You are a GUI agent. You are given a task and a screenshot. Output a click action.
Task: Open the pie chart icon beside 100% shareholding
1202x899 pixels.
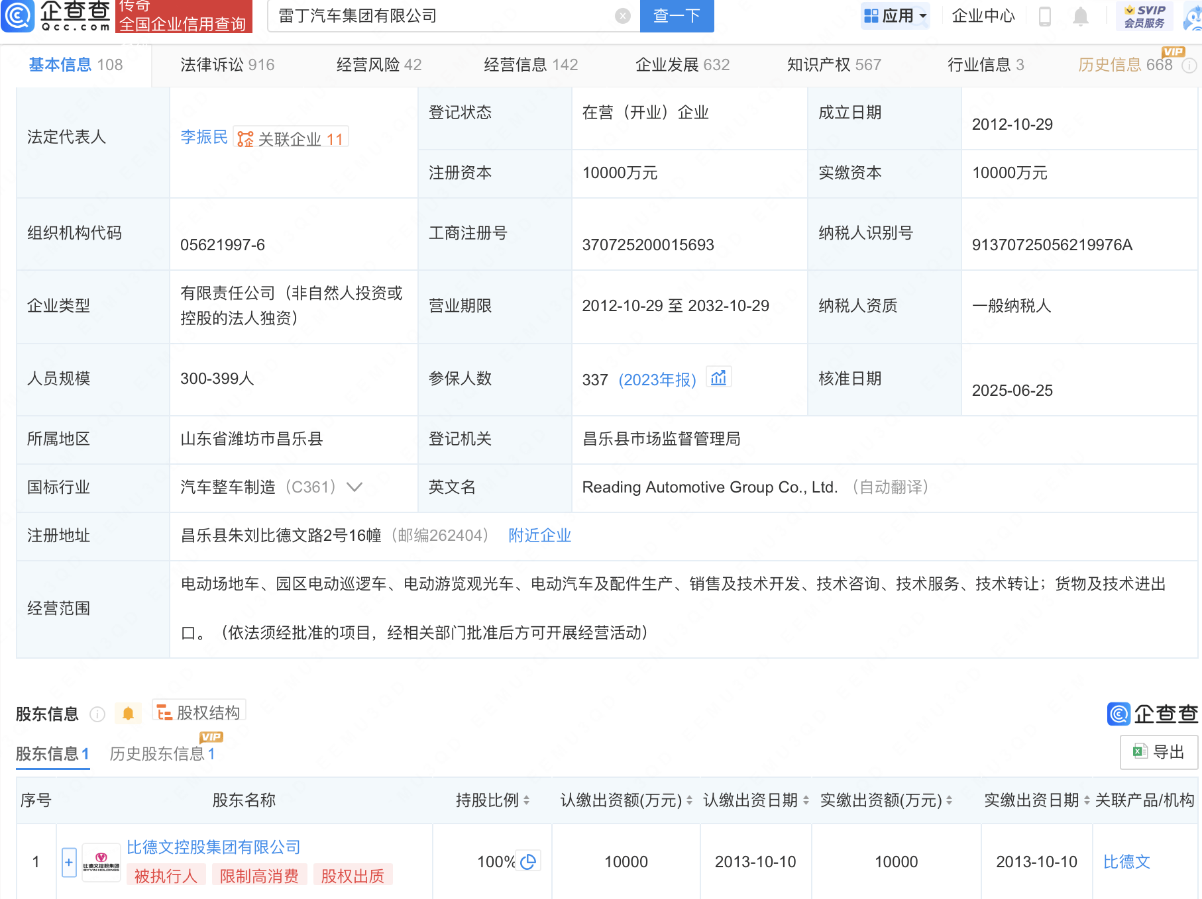pyautogui.click(x=528, y=861)
